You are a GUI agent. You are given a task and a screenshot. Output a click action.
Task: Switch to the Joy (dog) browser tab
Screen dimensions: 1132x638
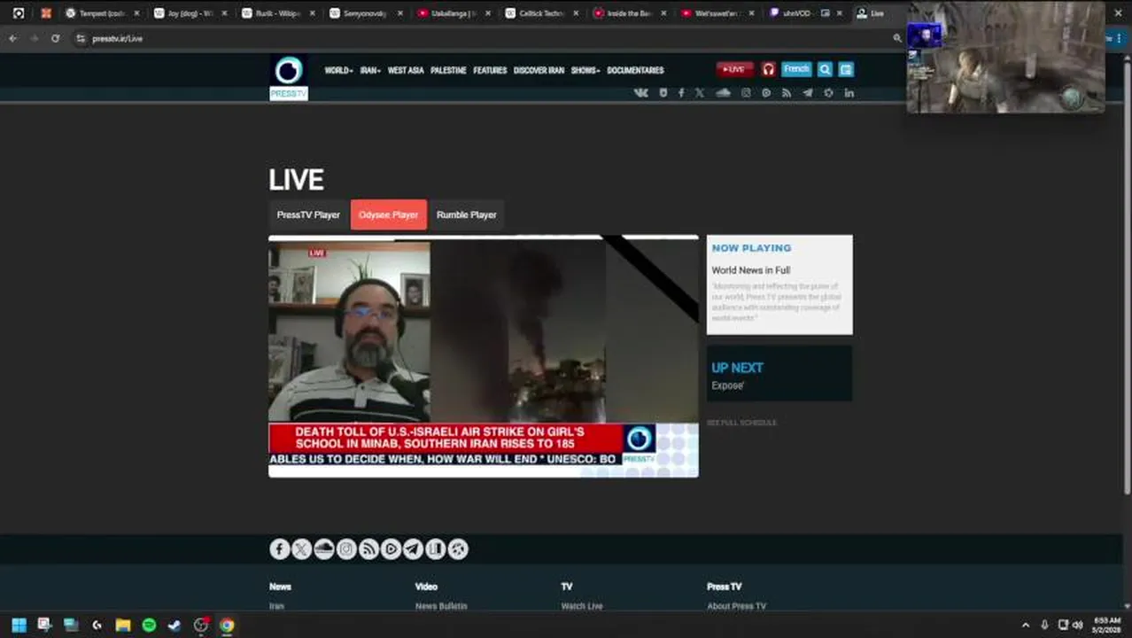tap(190, 13)
